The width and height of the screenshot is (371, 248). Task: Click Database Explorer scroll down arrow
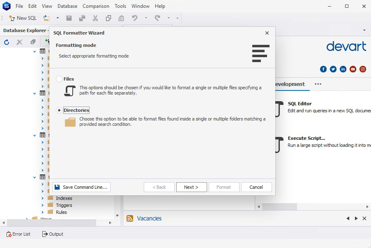click(118, 216)
